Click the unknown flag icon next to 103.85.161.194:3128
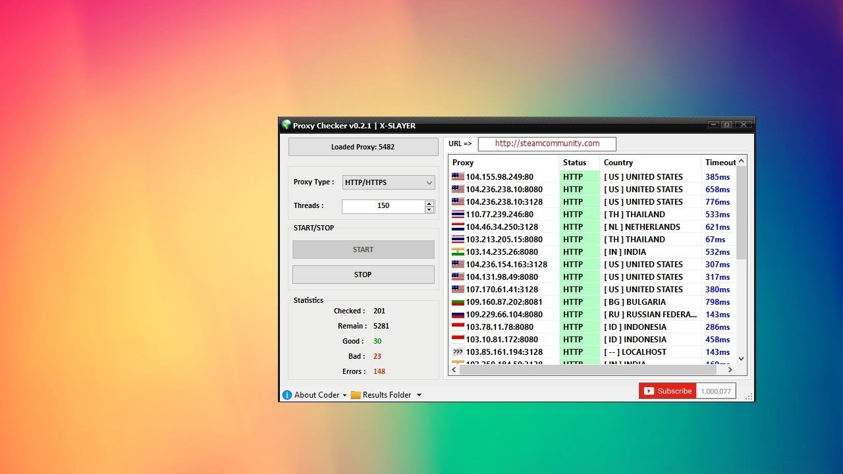 [458, 352]
